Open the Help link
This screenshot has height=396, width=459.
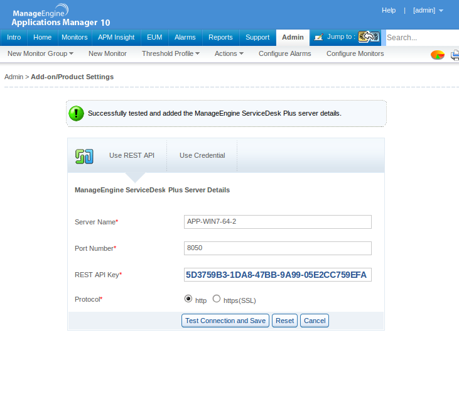[x=389, y=11]
